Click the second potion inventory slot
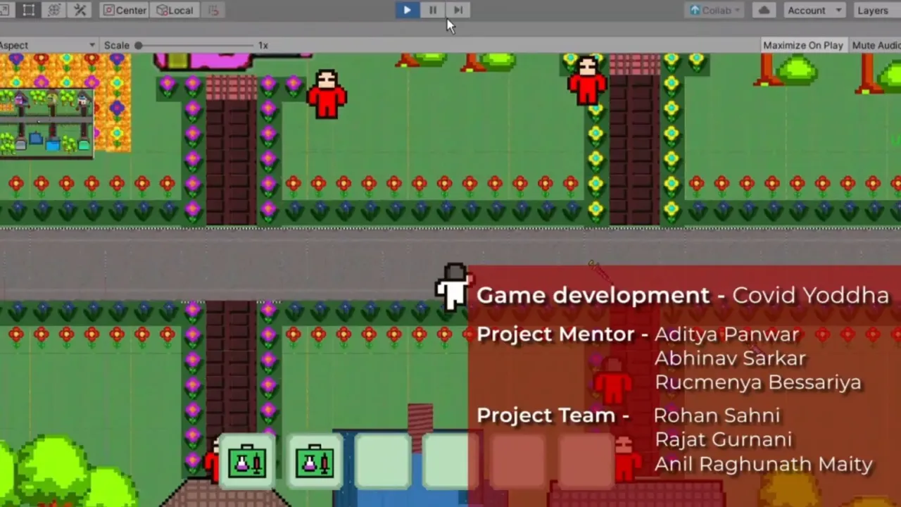This screenshot has width=901, height=507. click(x=315, y=462)
